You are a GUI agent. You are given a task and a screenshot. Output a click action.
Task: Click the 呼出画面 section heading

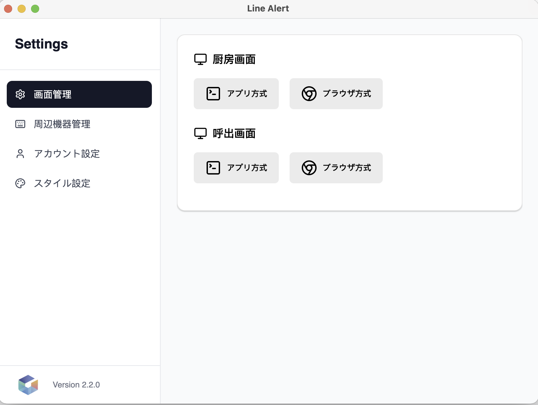(234, 133)
